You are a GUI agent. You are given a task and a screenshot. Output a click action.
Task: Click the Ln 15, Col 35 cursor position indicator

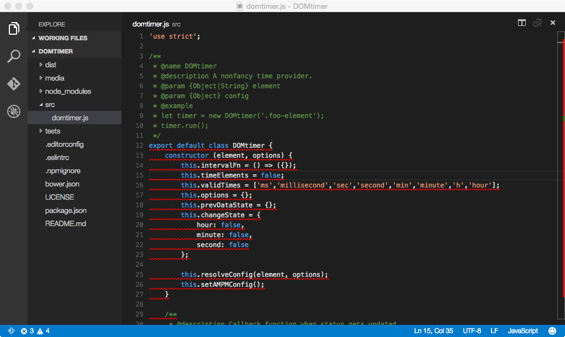click(434, 331)
